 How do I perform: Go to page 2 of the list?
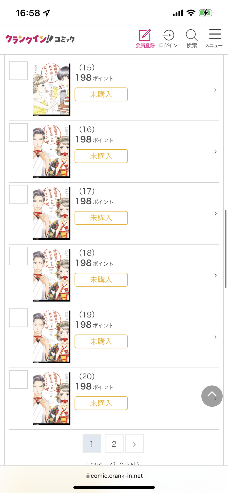114,443
